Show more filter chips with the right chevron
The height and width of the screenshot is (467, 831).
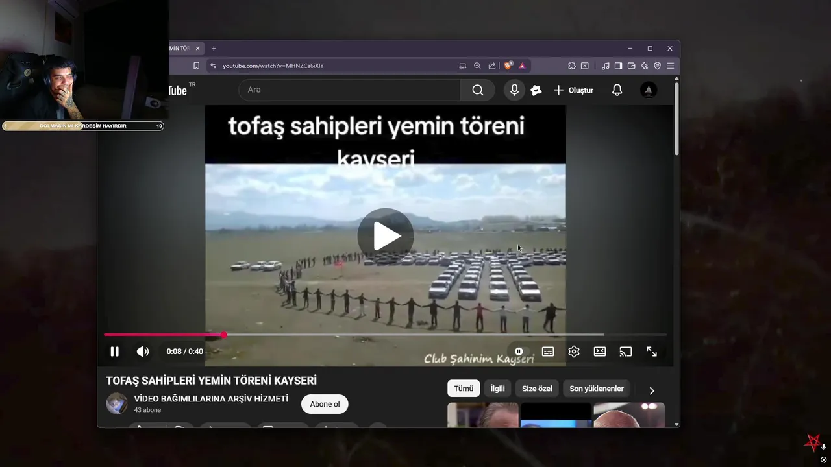coord(652,390)
